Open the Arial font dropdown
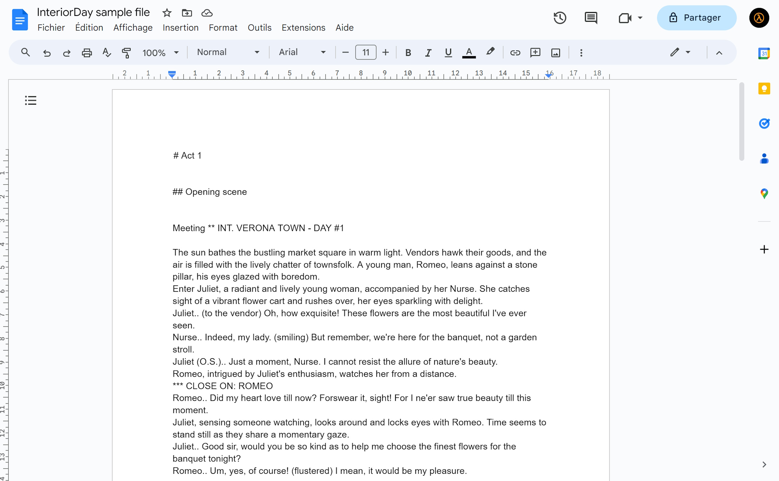 pyautogui.click(x=302, y=52)
